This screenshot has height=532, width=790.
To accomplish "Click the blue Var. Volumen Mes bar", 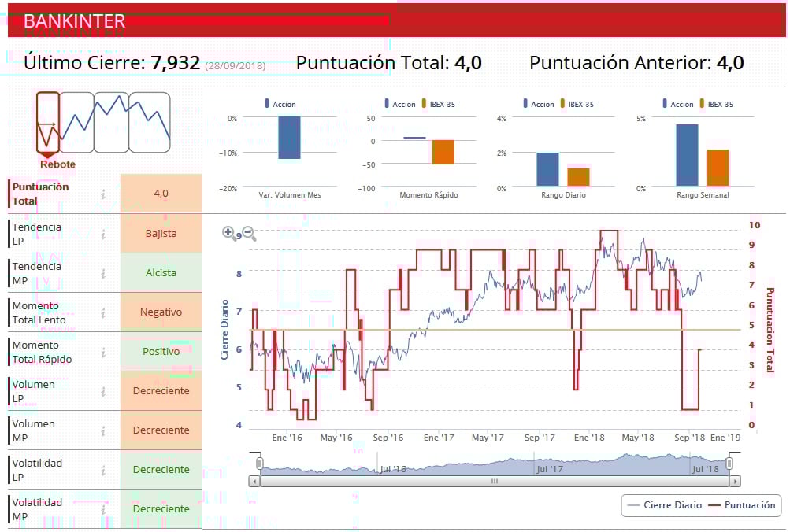I will (x=289, y=138).
